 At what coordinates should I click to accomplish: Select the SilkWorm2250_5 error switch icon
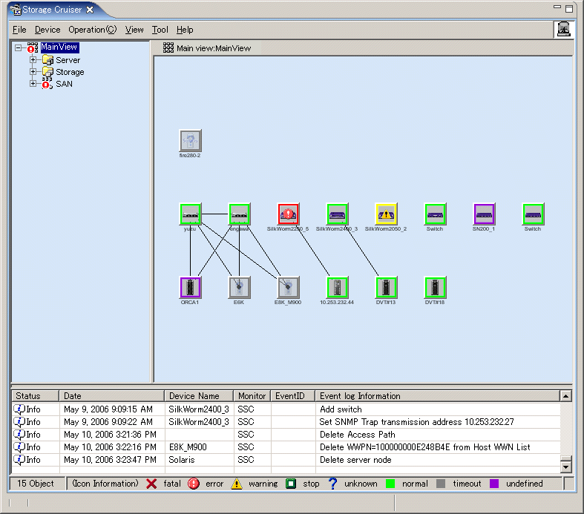pos(288,214)
